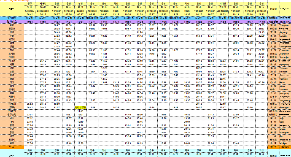Select train number cell 1443
Image resolution: width=291 pixels, height=157 pixels.
262,22
